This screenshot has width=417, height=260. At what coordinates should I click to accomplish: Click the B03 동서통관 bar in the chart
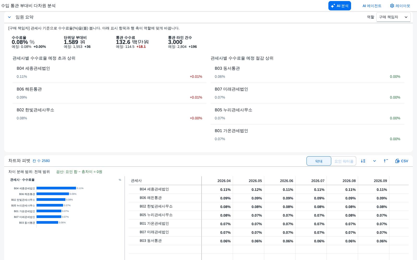(47, 223)
